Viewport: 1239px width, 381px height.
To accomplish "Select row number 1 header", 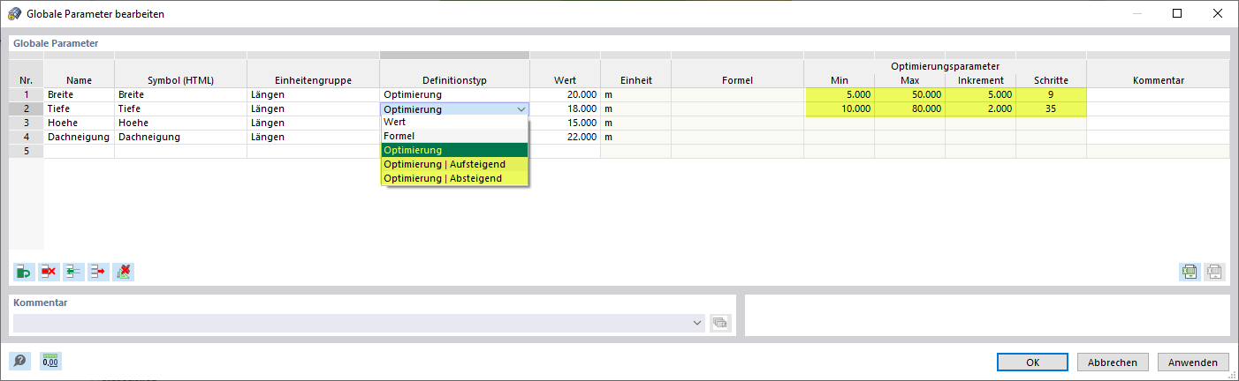I will (x=27, y=94).
